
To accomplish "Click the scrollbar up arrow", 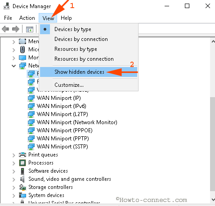I will coord(213,42).
